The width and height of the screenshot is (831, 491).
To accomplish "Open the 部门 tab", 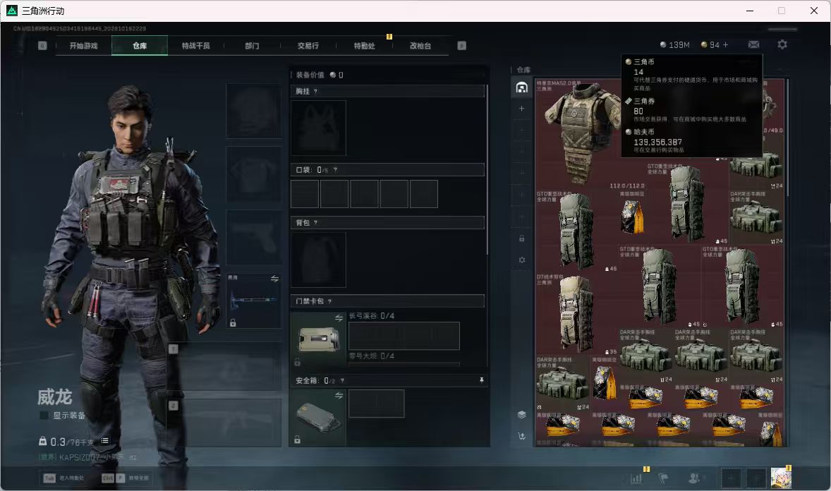I will [x=253, y=46].
